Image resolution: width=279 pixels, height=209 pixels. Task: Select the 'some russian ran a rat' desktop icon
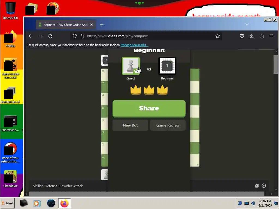pos(10,68)
